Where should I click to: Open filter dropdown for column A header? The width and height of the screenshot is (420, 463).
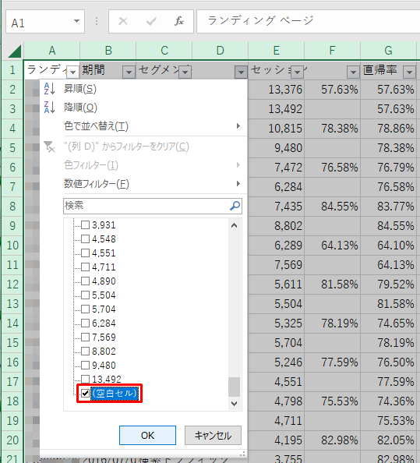73,72
